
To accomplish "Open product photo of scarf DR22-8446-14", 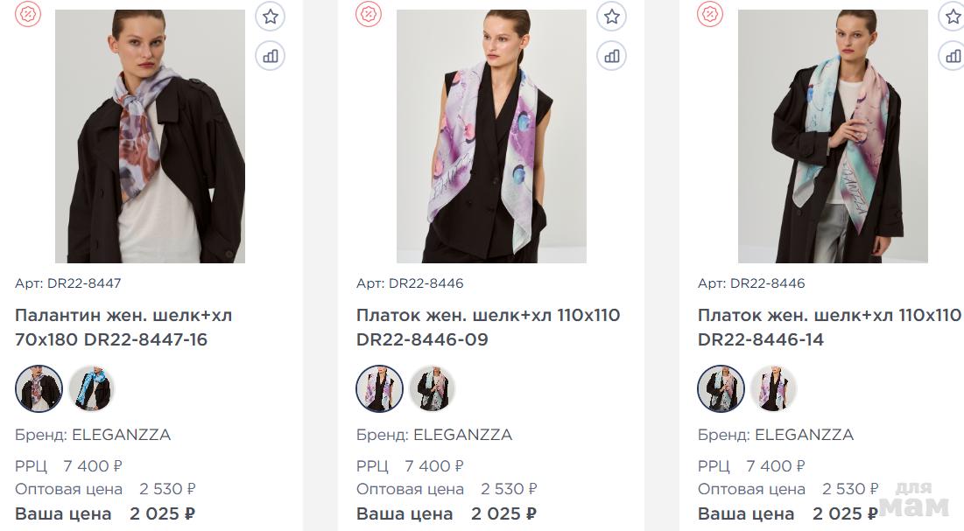I will click(833, 136).
